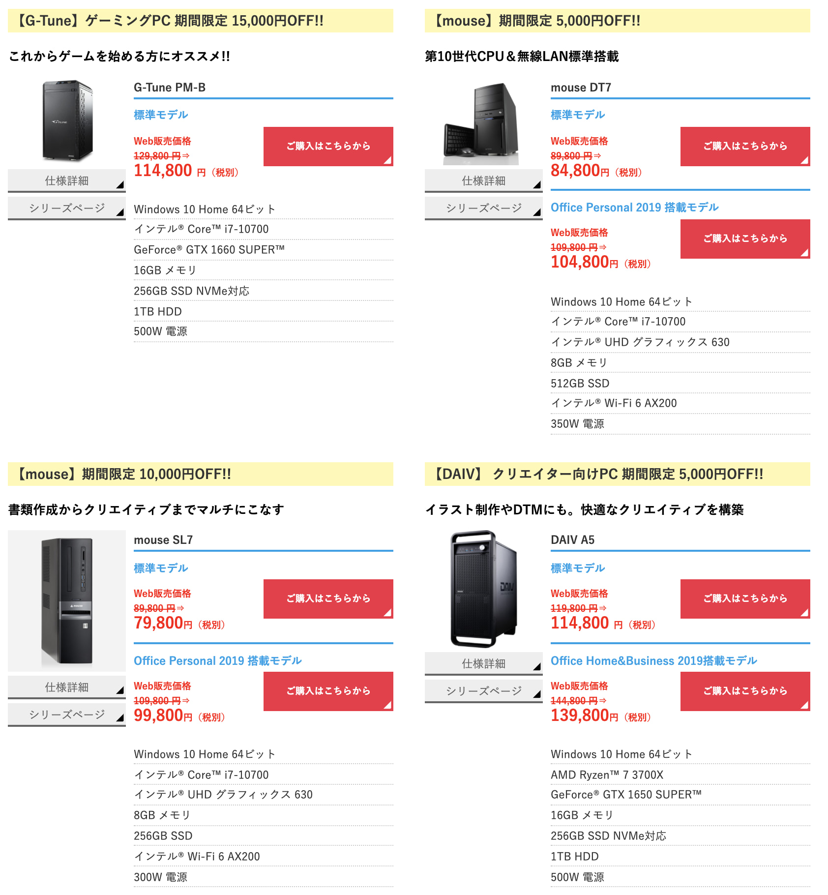828x895 pixels.
Task: Click the G-Tune PM-B tower product image
Action: click(67, 121)
